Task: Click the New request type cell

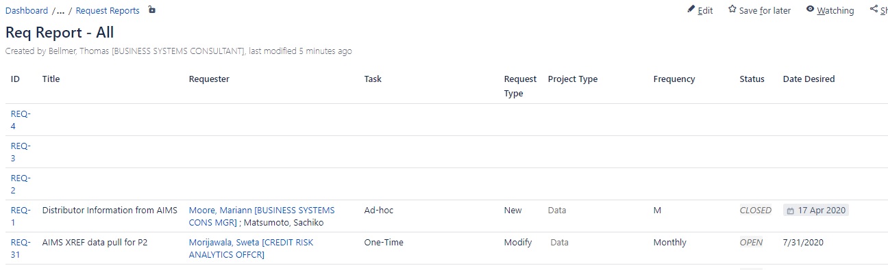Action: tap(513, 211)
